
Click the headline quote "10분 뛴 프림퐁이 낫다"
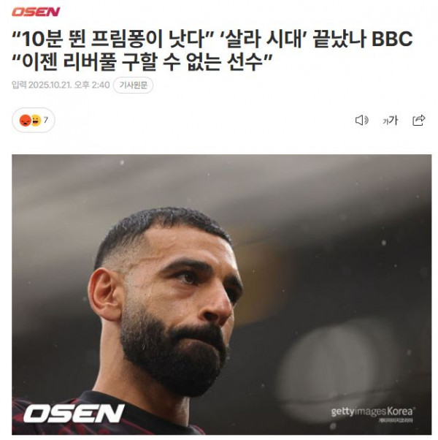point(113,39)
